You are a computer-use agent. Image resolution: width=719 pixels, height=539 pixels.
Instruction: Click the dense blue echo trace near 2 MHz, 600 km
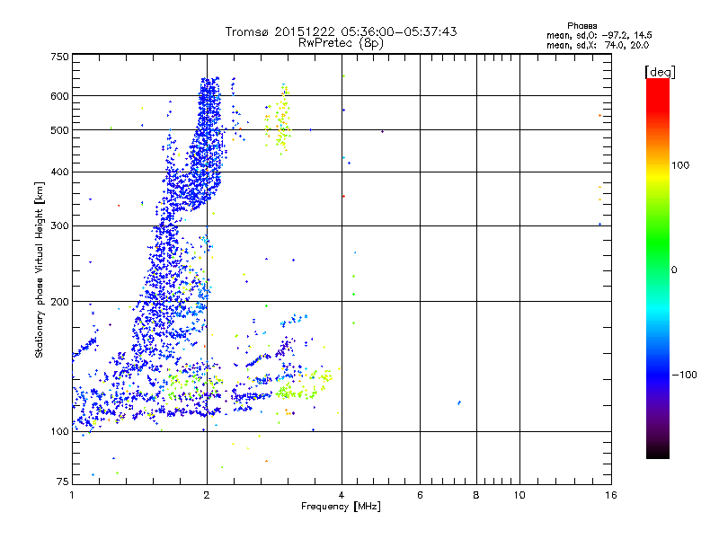pyautogui.click(x=209, y=99)
